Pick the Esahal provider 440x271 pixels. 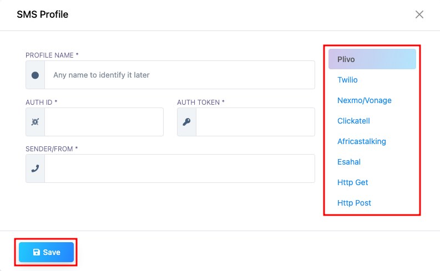(x=349, y=162)
